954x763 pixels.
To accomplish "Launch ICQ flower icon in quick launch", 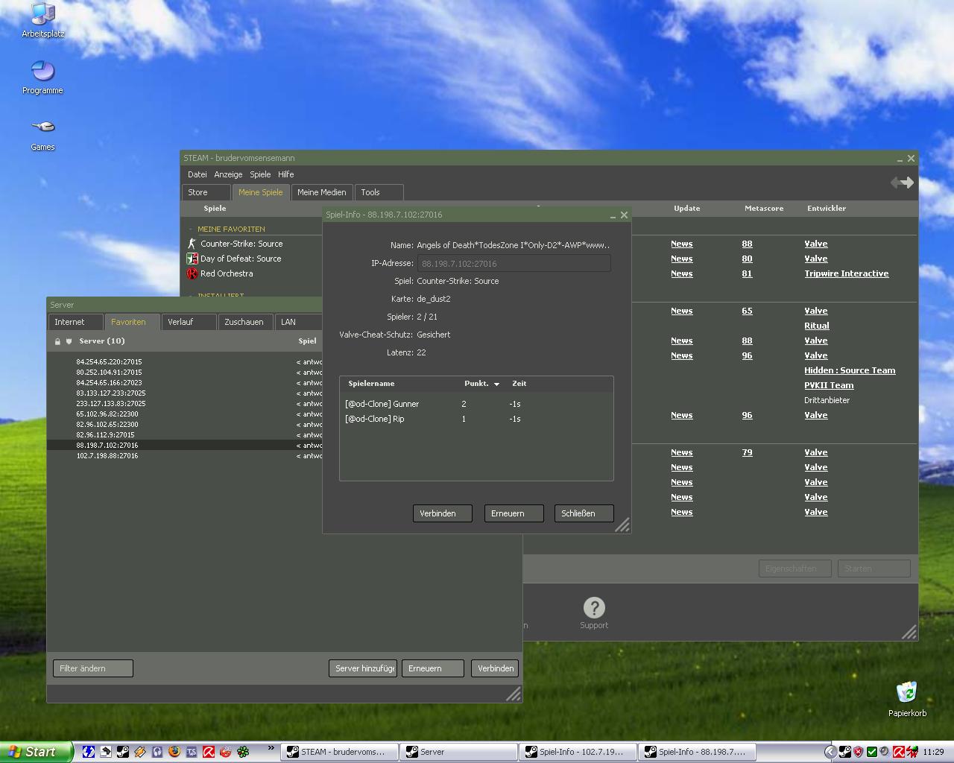I will (x=243, y=752).
